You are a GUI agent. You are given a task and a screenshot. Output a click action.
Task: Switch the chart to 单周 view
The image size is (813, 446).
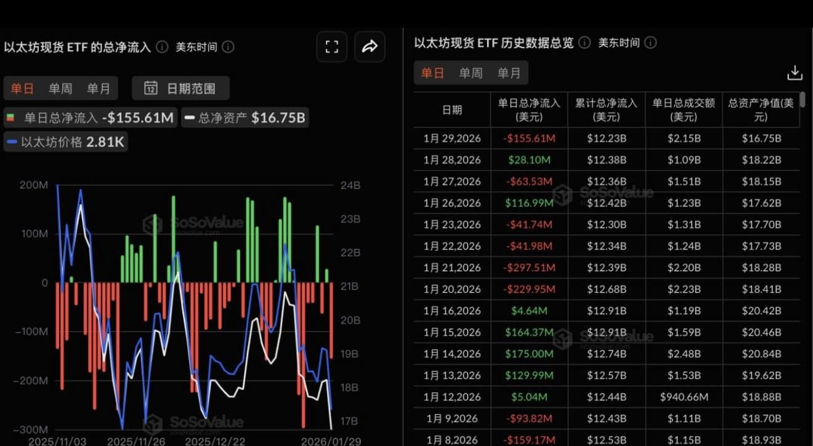(60, 88)
